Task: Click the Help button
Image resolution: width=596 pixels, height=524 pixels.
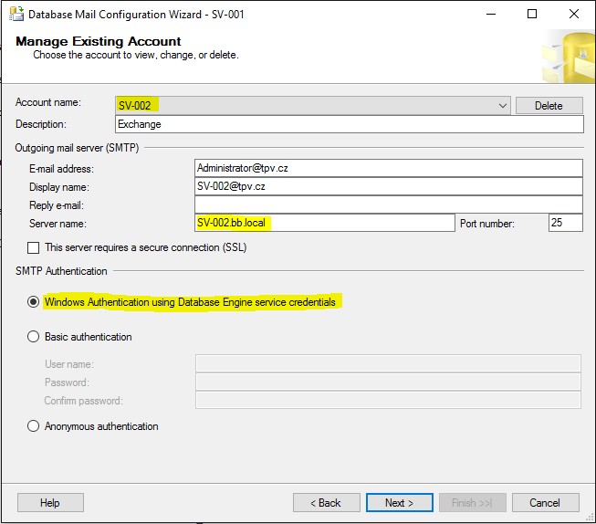Action: coord(50,503)
